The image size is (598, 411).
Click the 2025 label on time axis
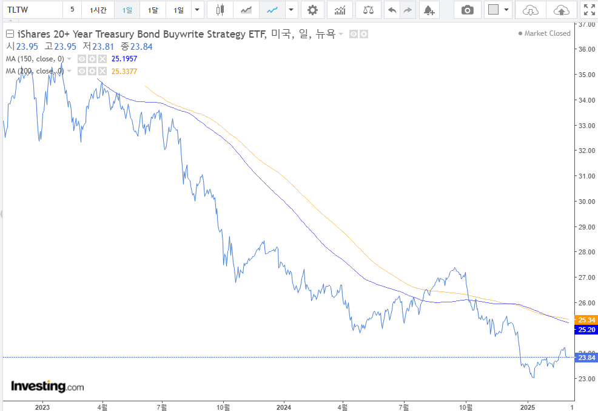(x=528, y=407)
